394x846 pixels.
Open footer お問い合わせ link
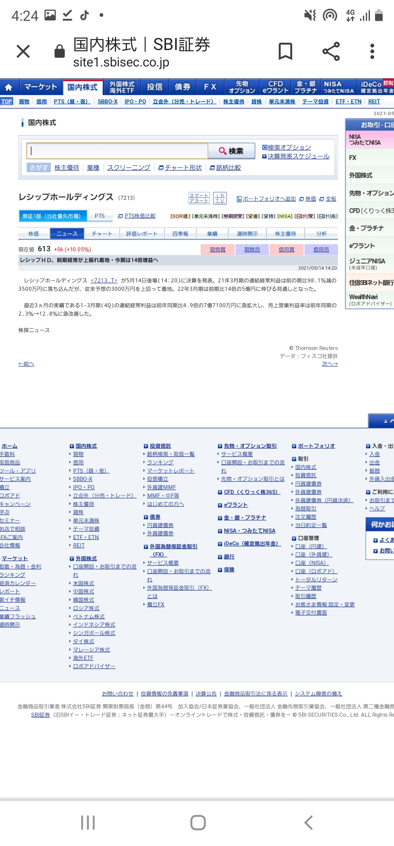point(118,694)
